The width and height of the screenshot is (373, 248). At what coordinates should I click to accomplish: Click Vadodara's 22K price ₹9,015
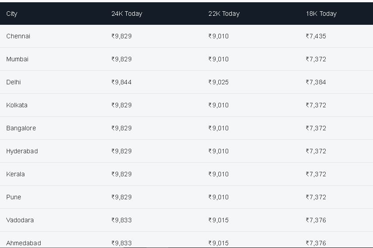coord(218,220)
